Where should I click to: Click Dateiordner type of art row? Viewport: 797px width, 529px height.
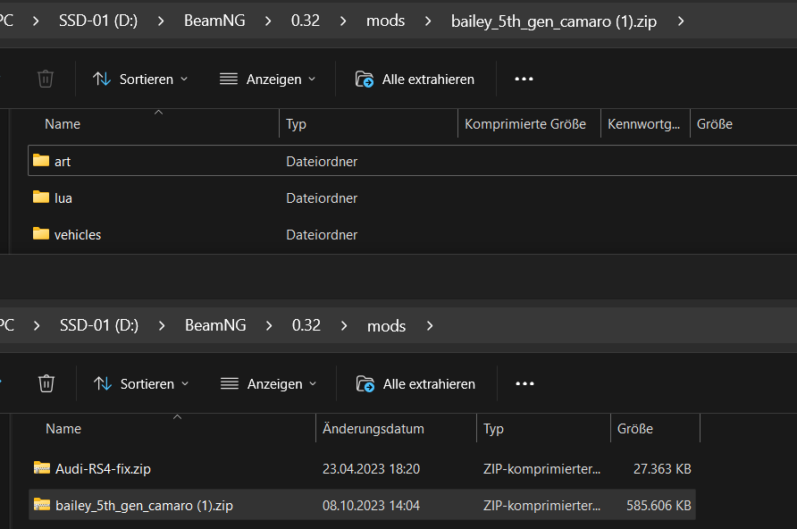(x=322, y=161)
